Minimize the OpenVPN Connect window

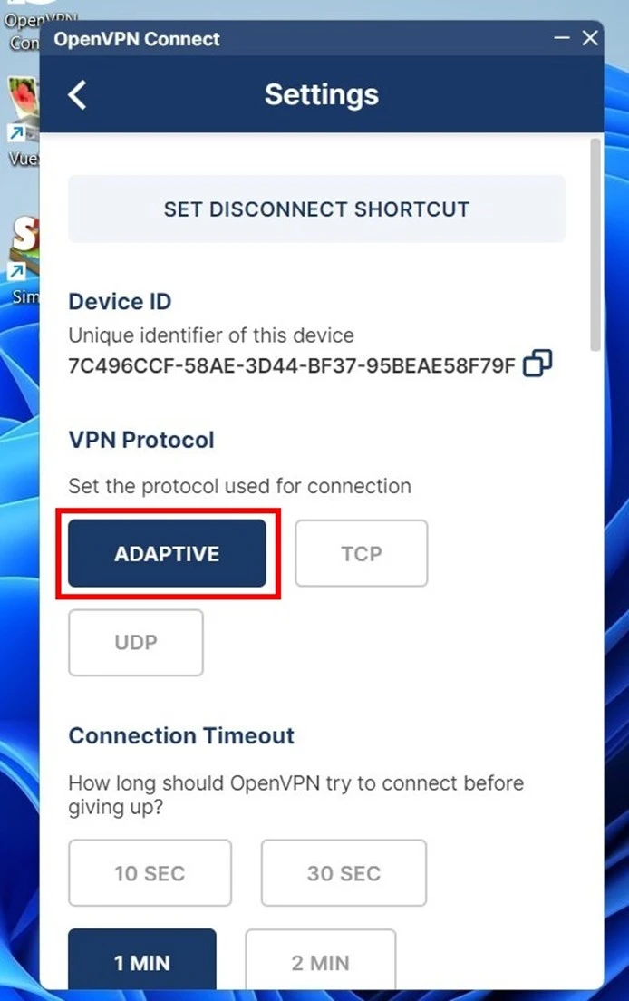pos(560,38)
